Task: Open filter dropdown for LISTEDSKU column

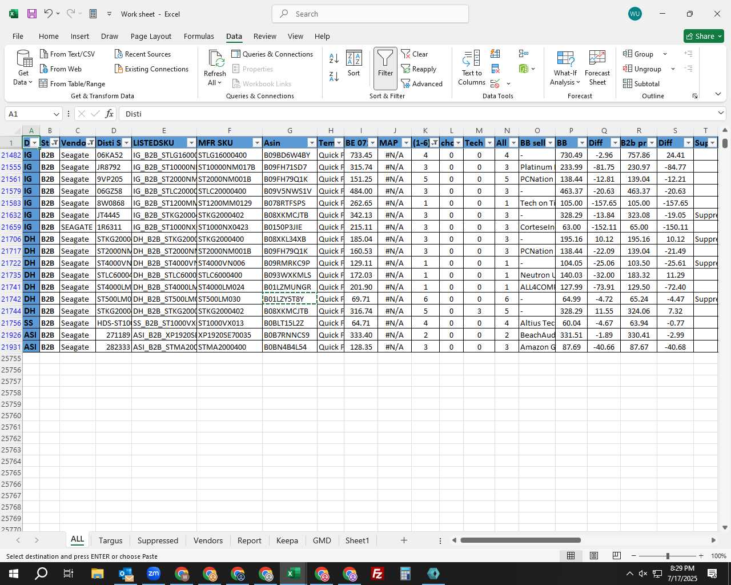Action: 191,143
